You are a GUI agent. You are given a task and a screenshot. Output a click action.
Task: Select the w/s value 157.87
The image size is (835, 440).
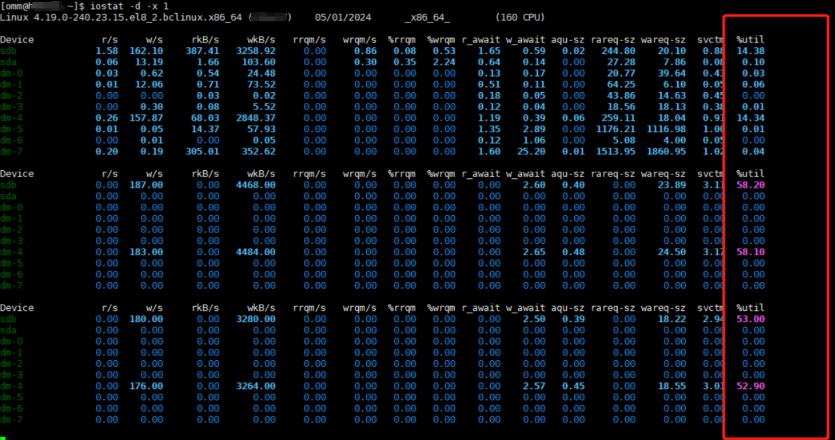146,118
